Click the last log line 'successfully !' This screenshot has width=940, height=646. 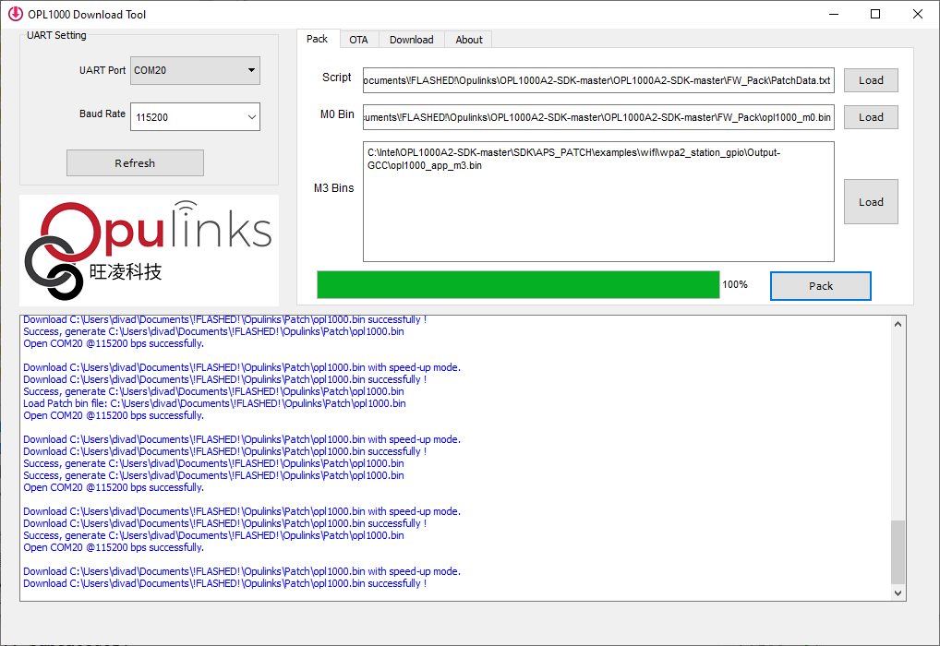[224, 583]
